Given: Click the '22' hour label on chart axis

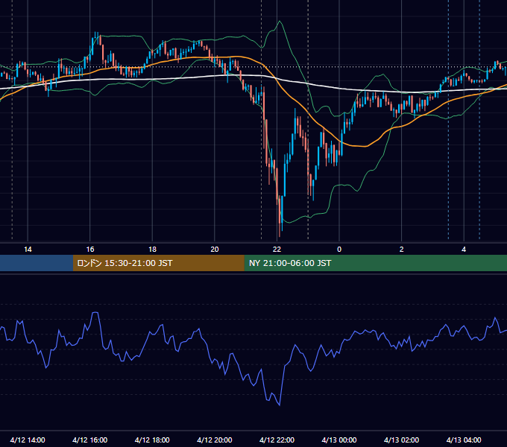Looking at the screenshot, I should pos(277,250).
